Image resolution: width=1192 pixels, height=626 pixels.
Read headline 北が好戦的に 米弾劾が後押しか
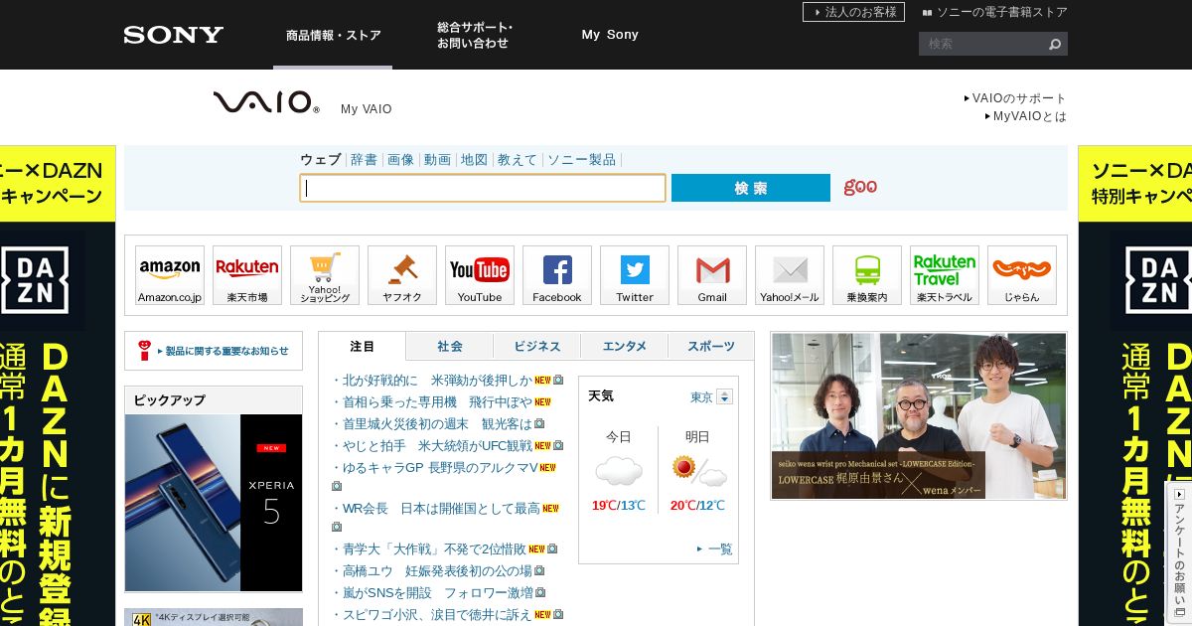click(437, 380)
